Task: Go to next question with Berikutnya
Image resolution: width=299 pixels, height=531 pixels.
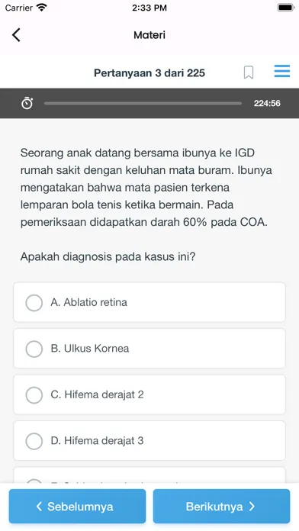Action: click(x=221, y=507)
